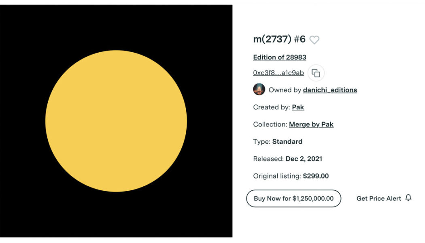Click the m(2737) #6 title

(x=279, y=39)
